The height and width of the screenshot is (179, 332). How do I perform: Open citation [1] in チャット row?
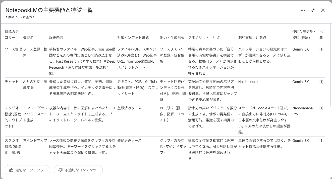tap(321, 82)
